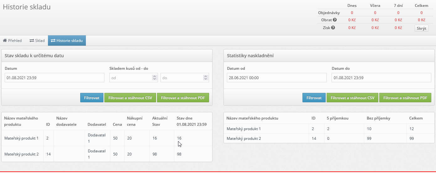Focus the Datum field with 01.08.2021 23:59
436x178 pixels.
[55, 78]
